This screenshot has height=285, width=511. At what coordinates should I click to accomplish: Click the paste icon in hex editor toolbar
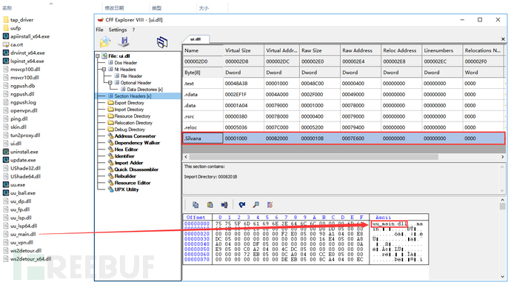[x=210, y=204]
